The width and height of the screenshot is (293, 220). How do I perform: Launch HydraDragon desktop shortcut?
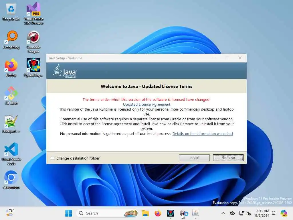(33, 68)
